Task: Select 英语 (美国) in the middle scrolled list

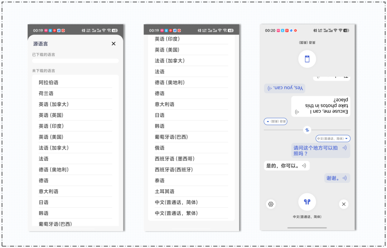Action: point(191,50)
